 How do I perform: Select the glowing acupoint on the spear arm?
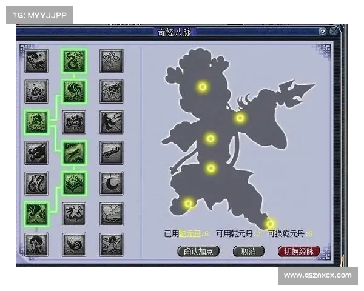point(240,118)
